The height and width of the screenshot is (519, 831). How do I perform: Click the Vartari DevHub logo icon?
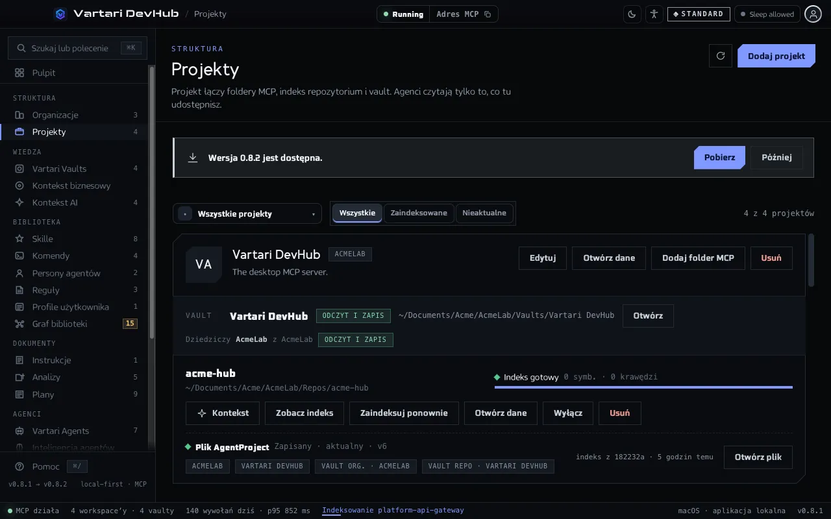tap(60, 14)
